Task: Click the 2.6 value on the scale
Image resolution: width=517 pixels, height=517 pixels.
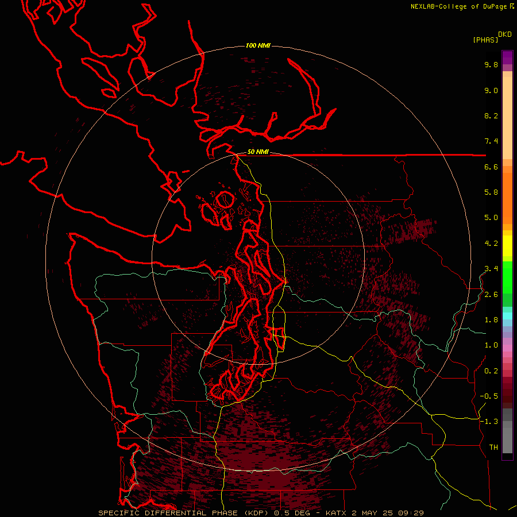Action: coord(491,295)
